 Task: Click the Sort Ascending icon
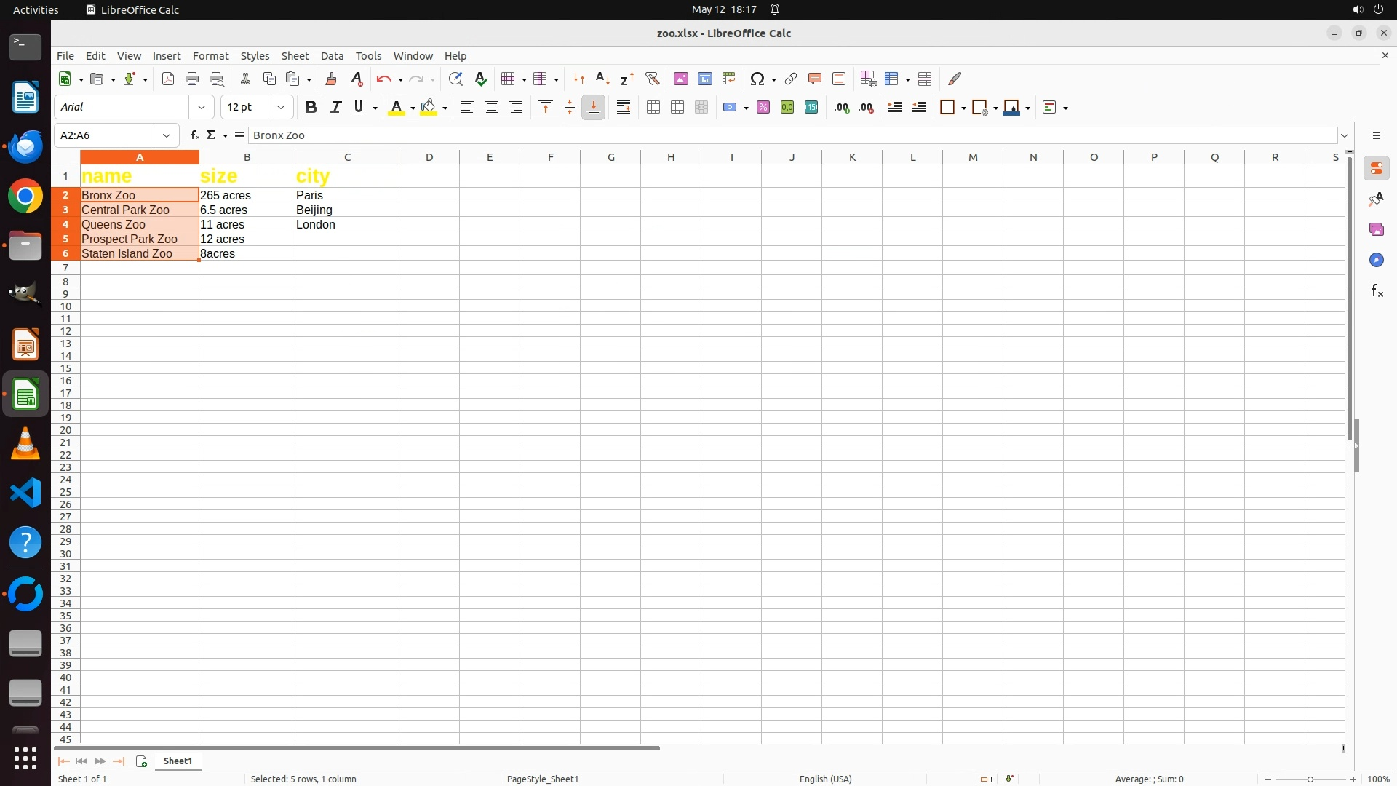[x=602, y=79]
